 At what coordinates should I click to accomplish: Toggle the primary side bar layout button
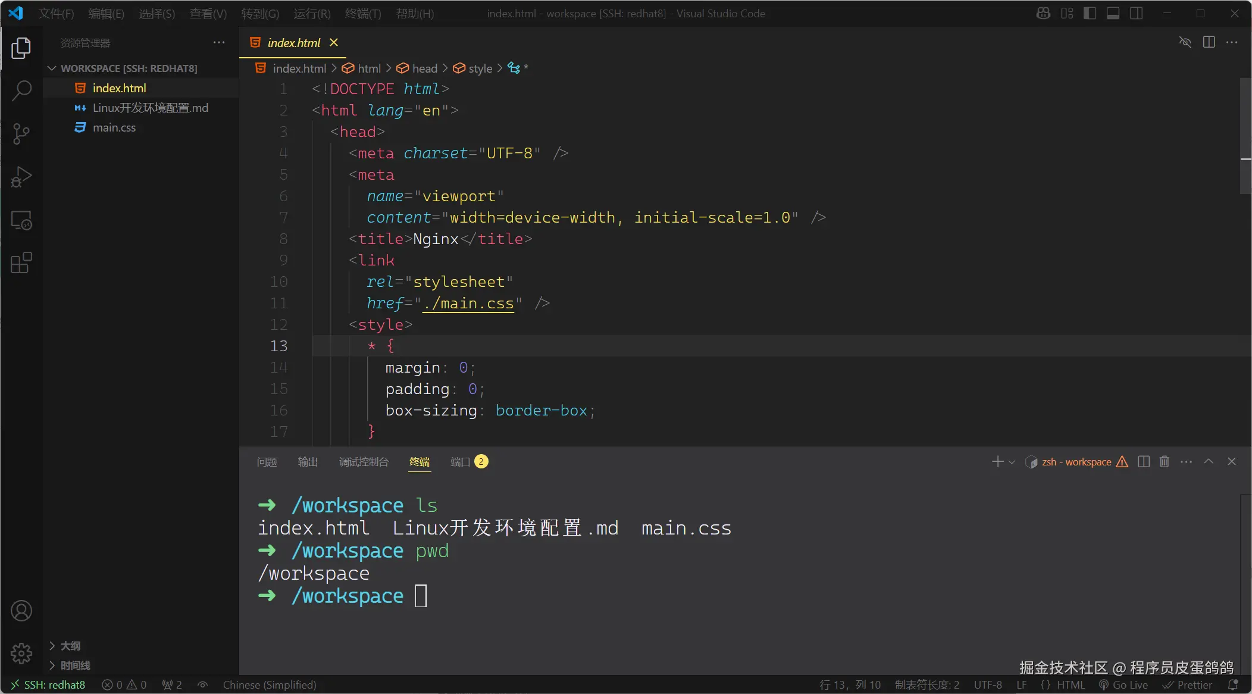tap(1090, 13)
